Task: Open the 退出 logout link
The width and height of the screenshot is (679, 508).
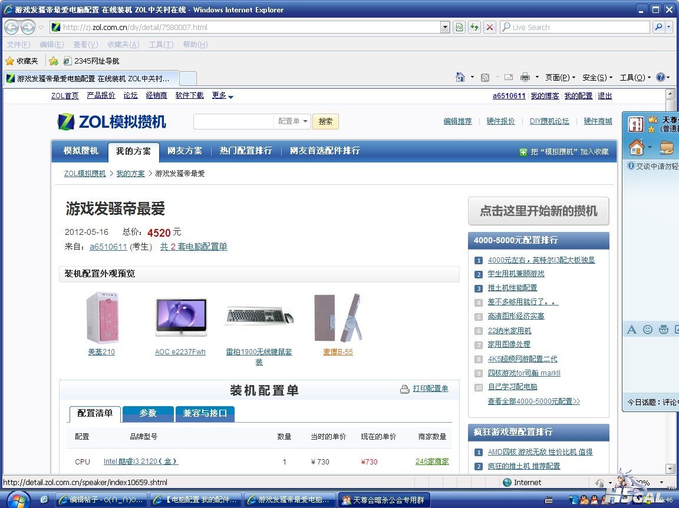Action: (605, 96)
